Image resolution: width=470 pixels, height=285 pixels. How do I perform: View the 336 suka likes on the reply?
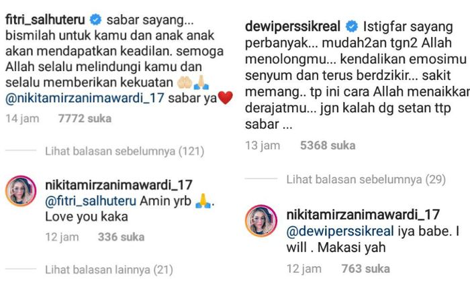pyautogui.click(x=121, y=237)
